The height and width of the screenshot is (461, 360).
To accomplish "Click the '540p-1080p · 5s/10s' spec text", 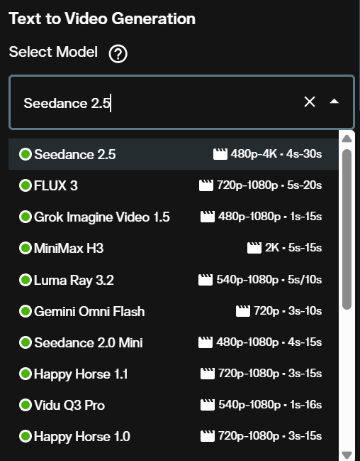I will click(x=269, y=279).
